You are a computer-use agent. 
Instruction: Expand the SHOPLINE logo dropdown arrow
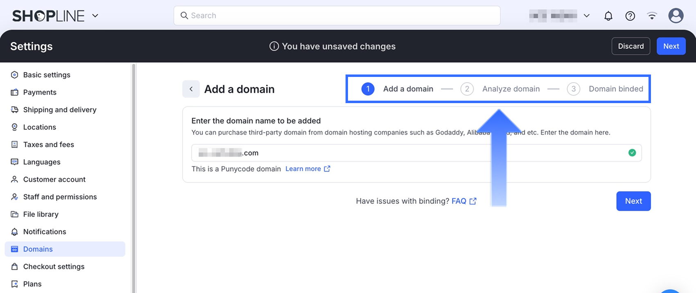tap(95, 16)
